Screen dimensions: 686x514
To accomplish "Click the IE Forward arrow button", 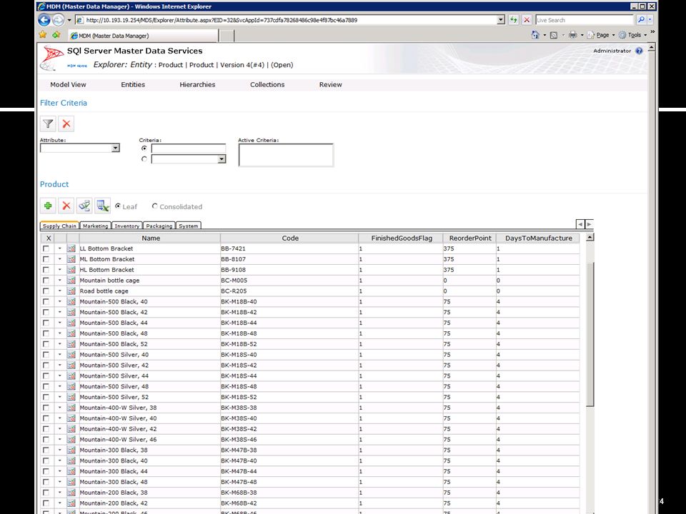I will coord(58,20).
